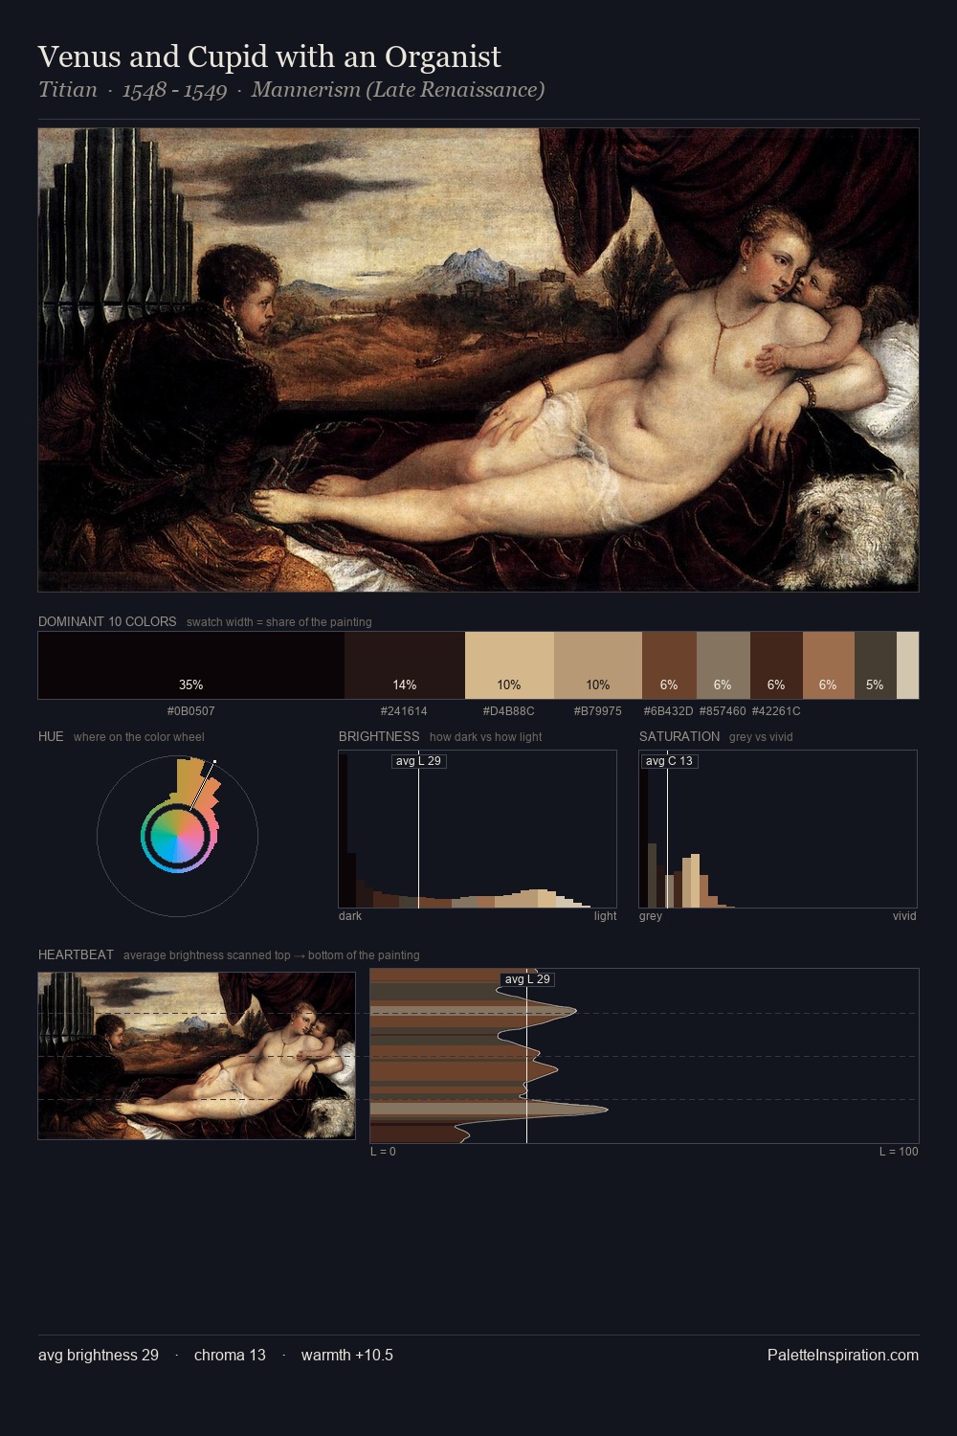
Task: Click the hex code #42261C
Action: (776, 711)
